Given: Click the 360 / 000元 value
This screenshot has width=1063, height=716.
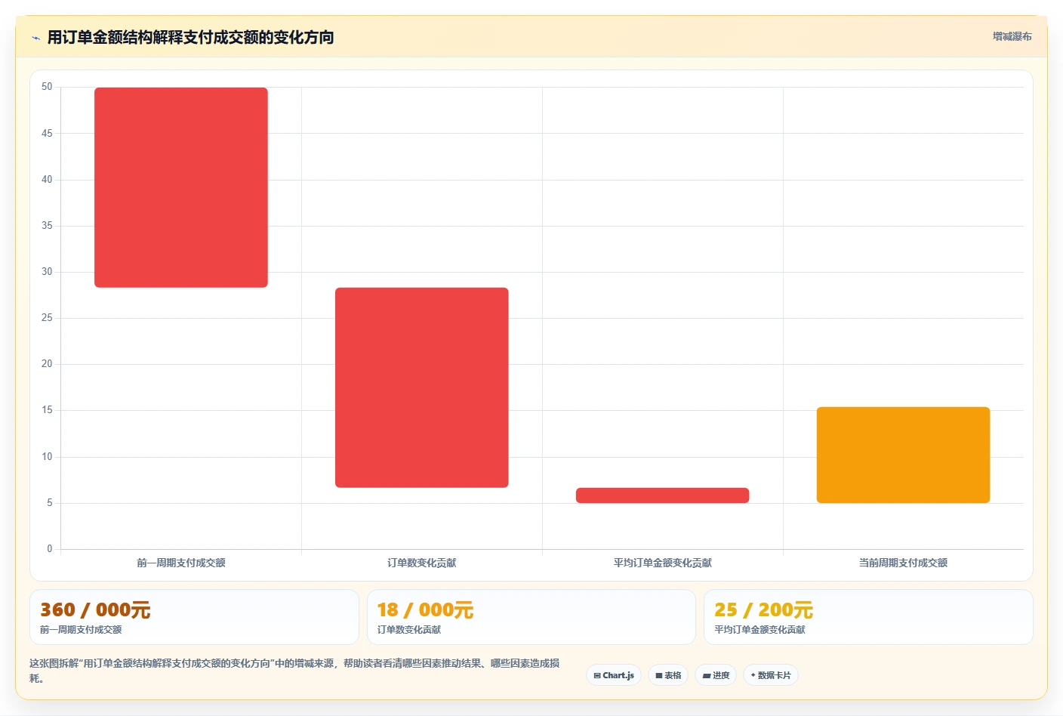Looking at the screenshot, I should 95,610.
